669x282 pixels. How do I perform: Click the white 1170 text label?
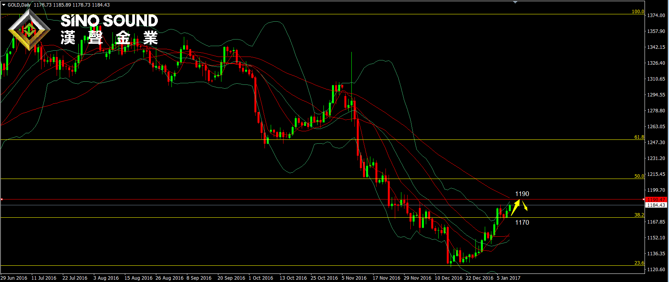(522, 222)
